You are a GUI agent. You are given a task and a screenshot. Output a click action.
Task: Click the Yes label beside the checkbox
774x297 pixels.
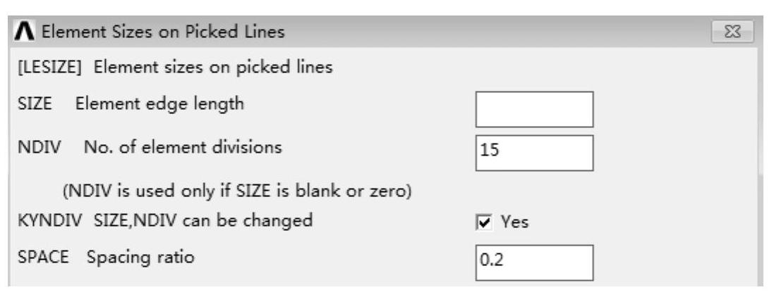(x=514, y=222)
